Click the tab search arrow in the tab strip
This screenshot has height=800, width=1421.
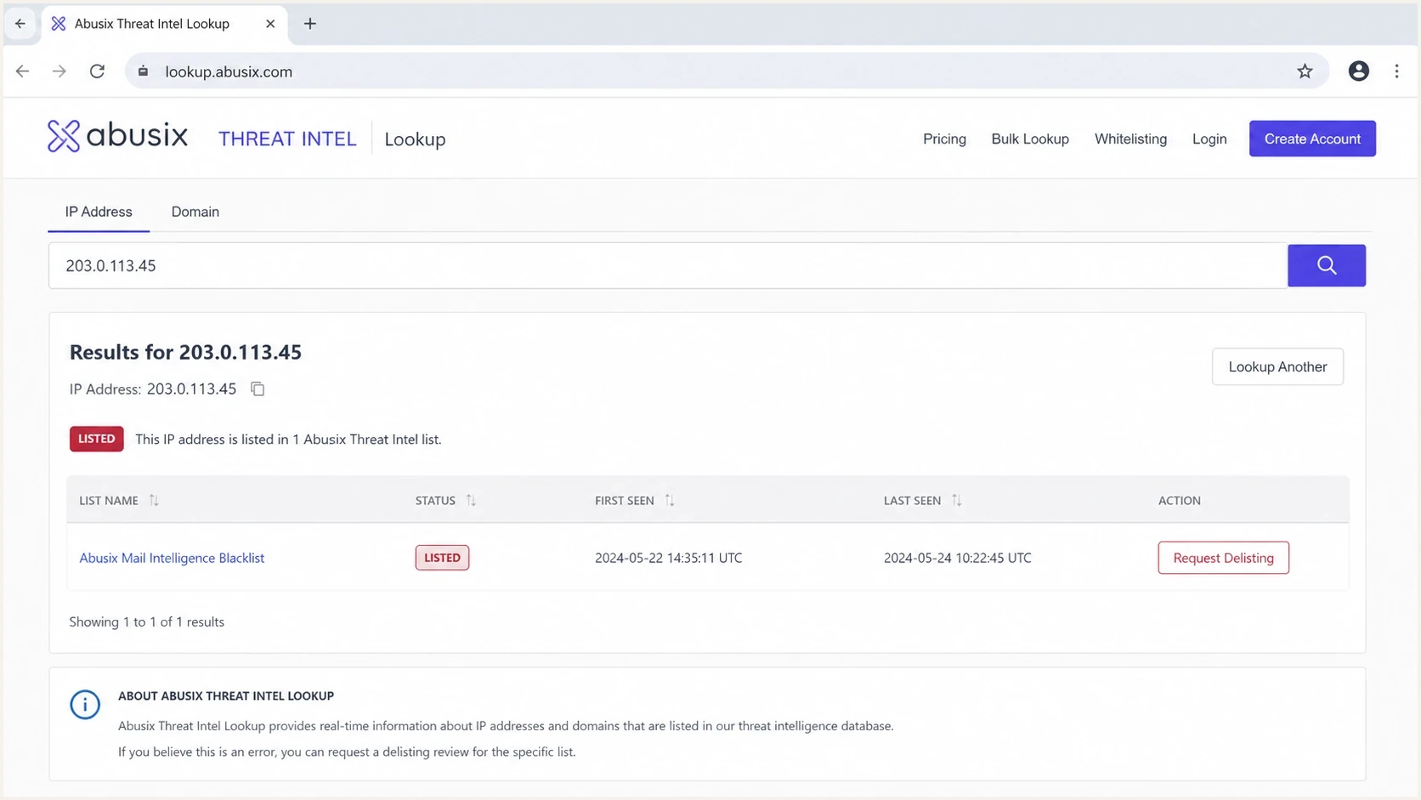[x=20, y=24]
